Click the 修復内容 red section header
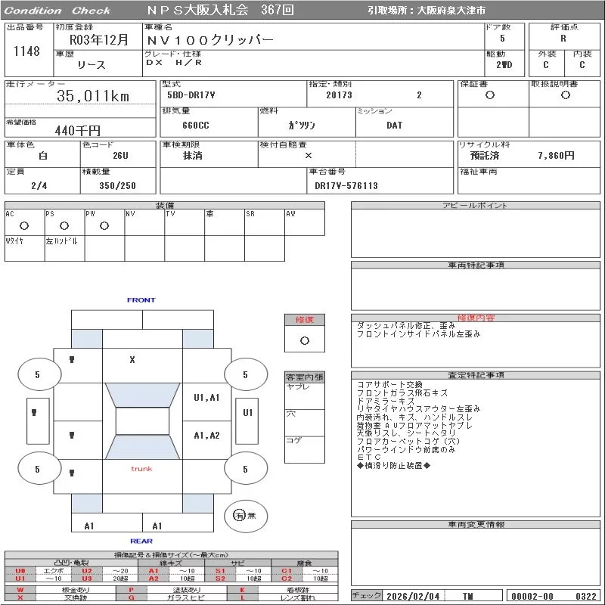The image size is (605, 605). pyautogui.click(x=476, y=318)
